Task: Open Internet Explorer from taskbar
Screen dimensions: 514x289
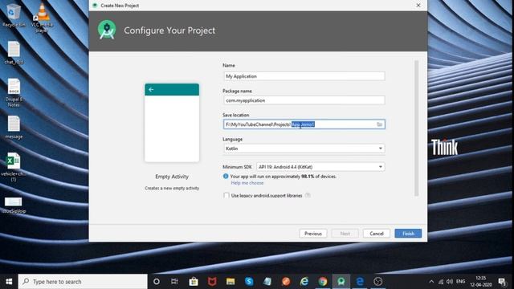Action: pyautogui.click(x=304, y=282)
